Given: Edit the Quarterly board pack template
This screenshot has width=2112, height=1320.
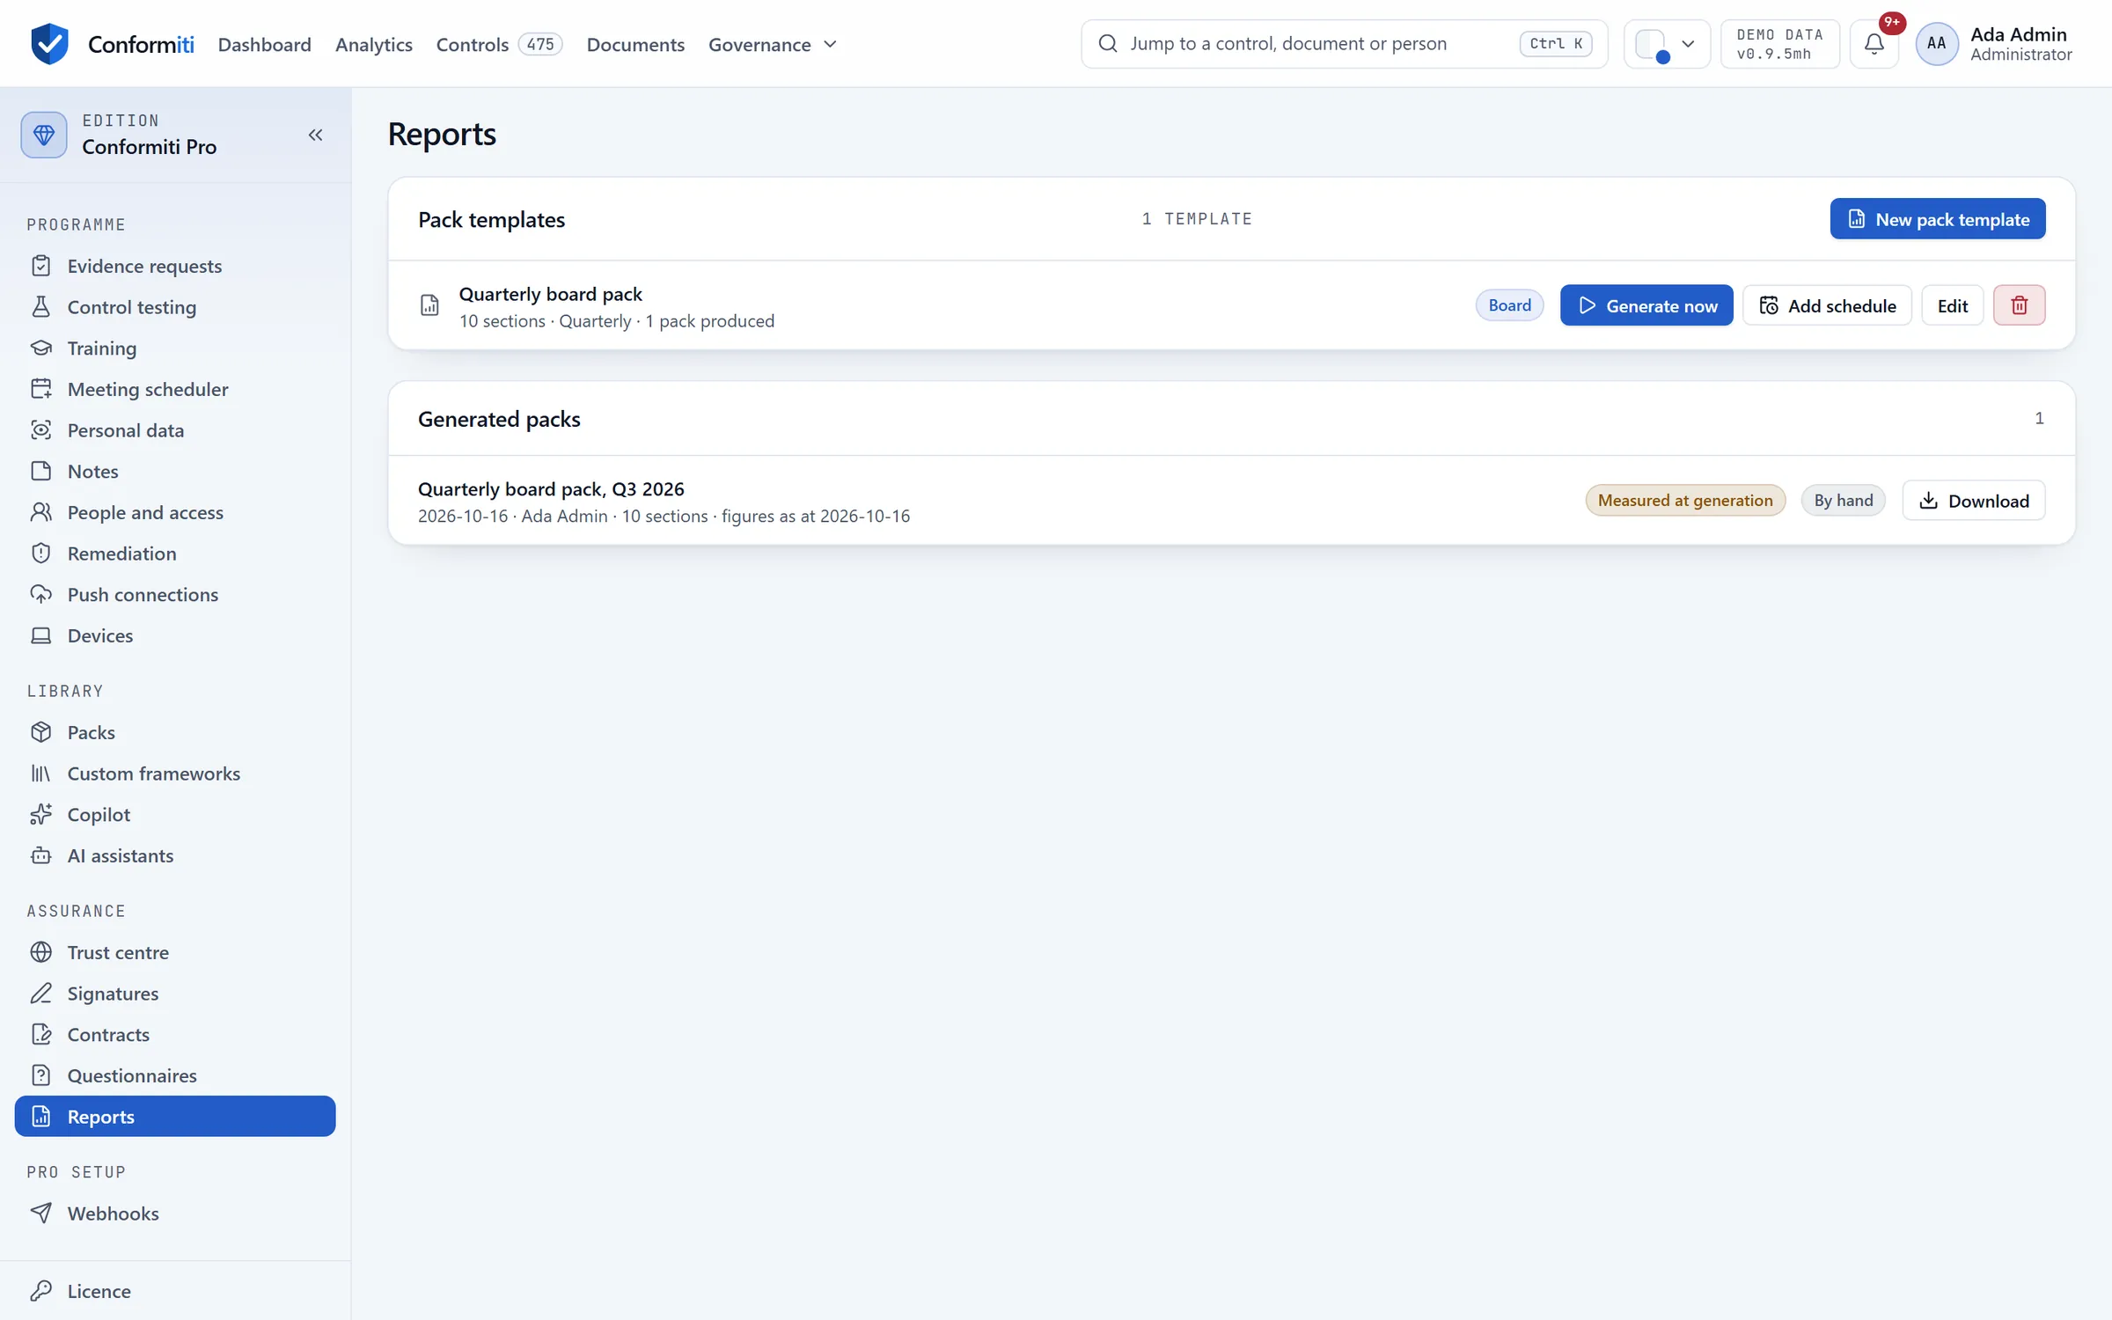Looking at the screenshot, I should click(x=1952, y=305).
